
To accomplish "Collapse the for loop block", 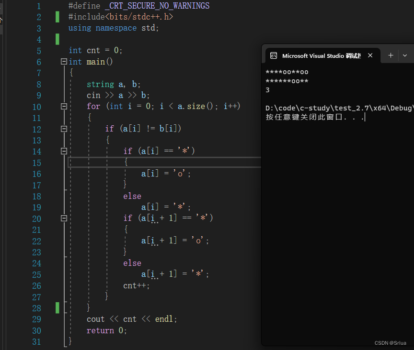I will (x=64, y=107).
